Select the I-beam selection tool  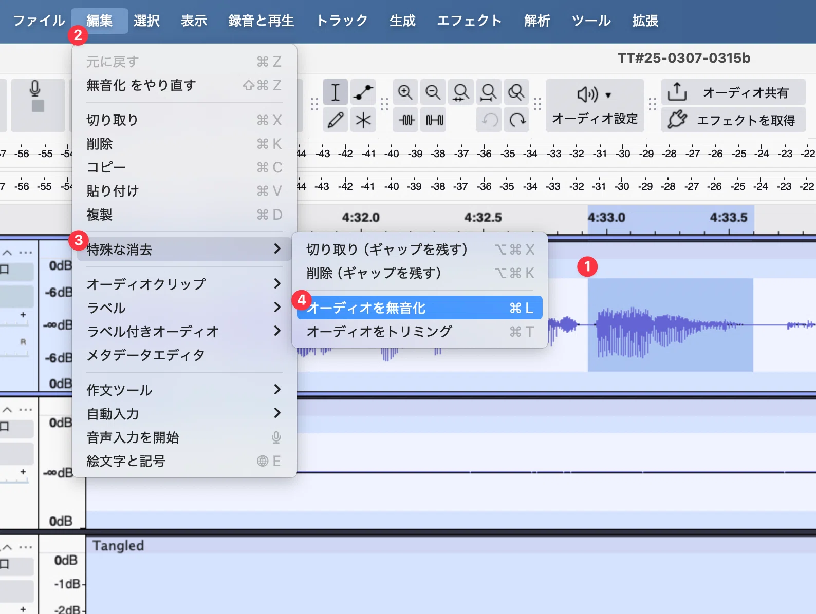click(x=335, y=92)
